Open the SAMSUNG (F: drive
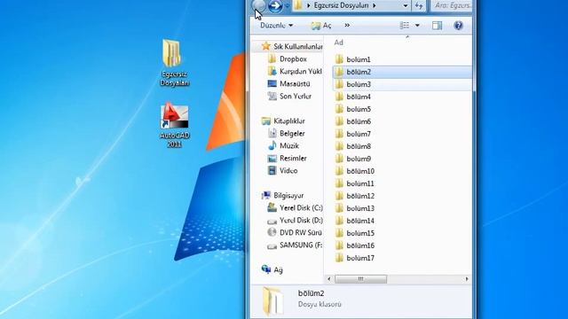This screenshot has height=319, width=568. tap(295, 245)
